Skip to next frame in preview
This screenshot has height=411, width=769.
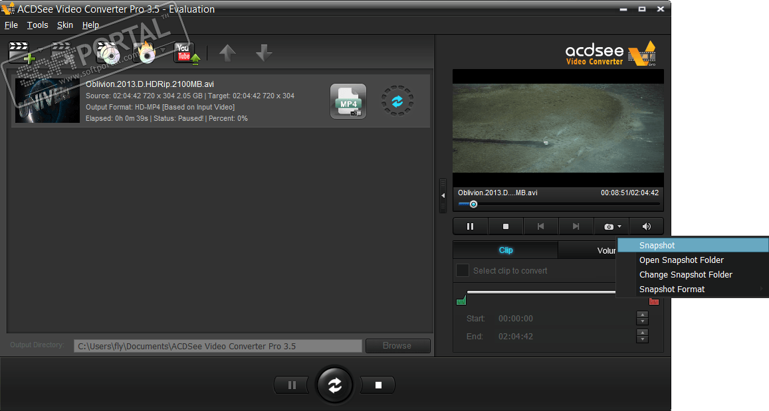pos(576,226)
